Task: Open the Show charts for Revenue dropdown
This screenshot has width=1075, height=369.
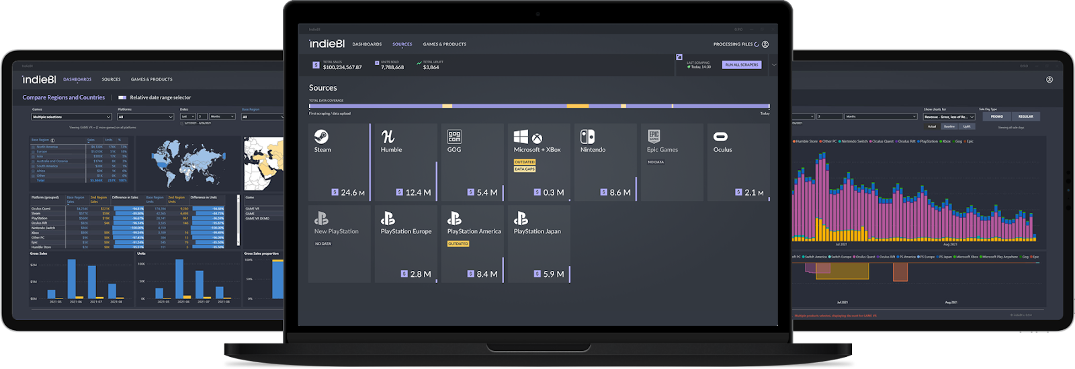Action: click(x=949, y=117)
